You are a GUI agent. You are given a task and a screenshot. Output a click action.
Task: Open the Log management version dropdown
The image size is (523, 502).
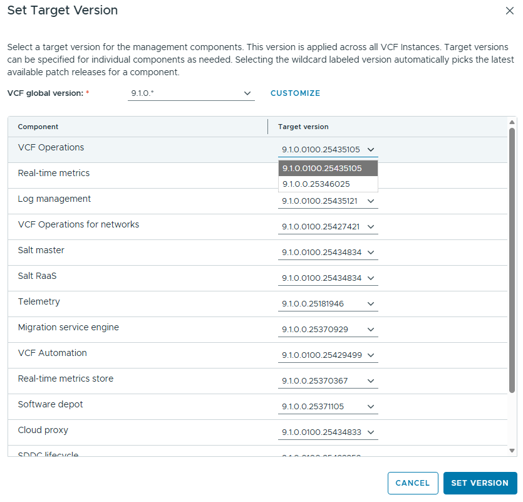click(x=328, y=201)
